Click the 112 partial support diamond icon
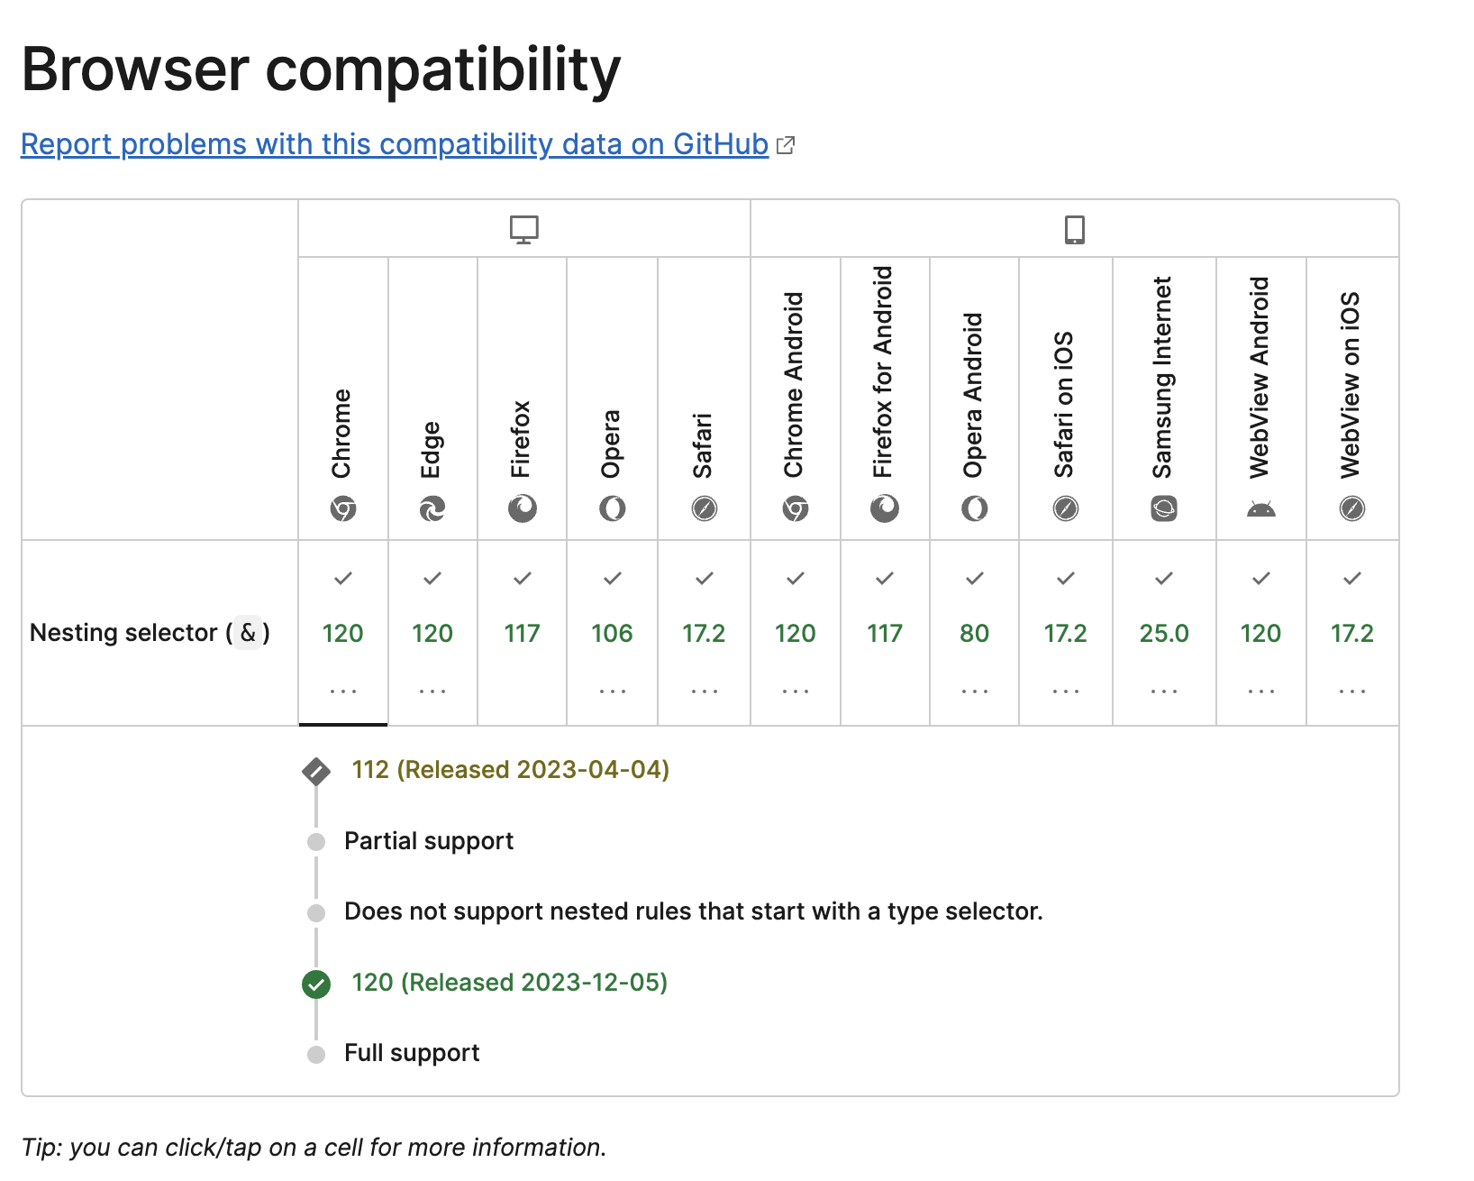 316,772
